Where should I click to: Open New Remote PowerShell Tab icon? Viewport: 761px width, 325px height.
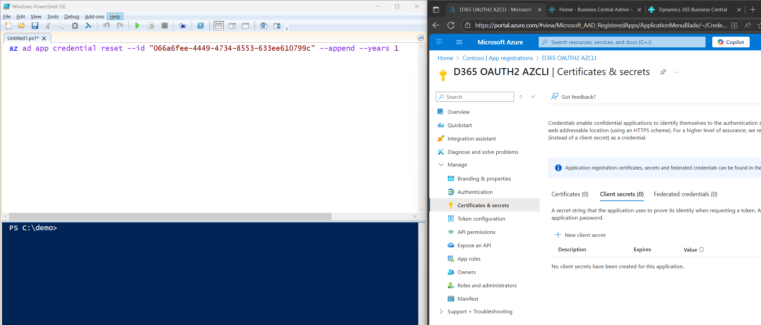click(x=183, y=26)
